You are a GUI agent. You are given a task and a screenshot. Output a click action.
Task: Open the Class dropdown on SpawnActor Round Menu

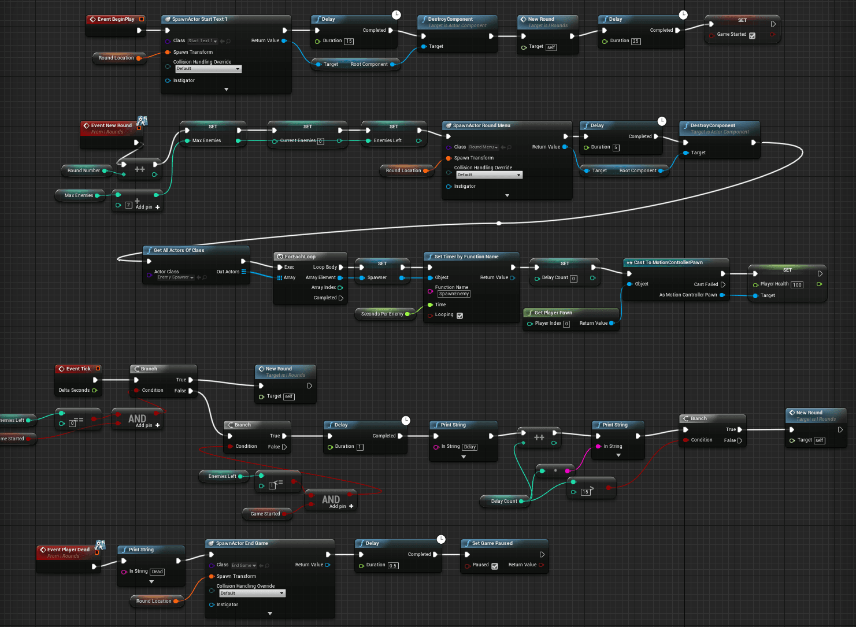pyautogui.click(x=487, y=147)
